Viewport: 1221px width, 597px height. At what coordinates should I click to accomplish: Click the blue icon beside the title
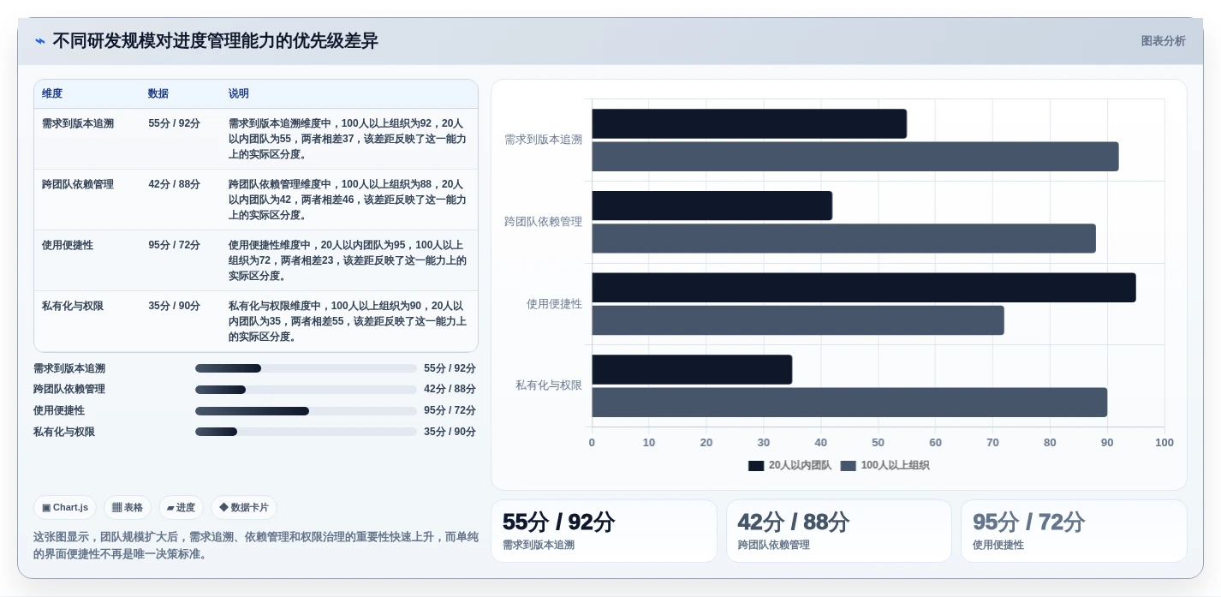40,41
